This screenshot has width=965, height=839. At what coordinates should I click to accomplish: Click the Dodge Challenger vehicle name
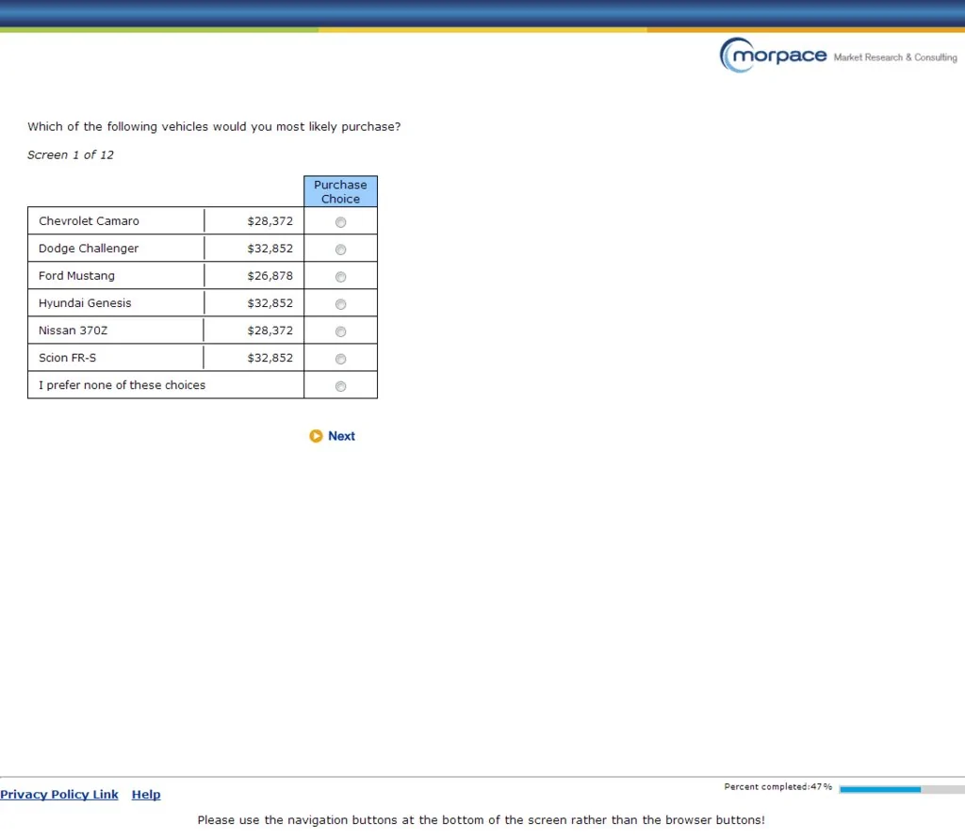pyautogui.click(x=89, y=249)
